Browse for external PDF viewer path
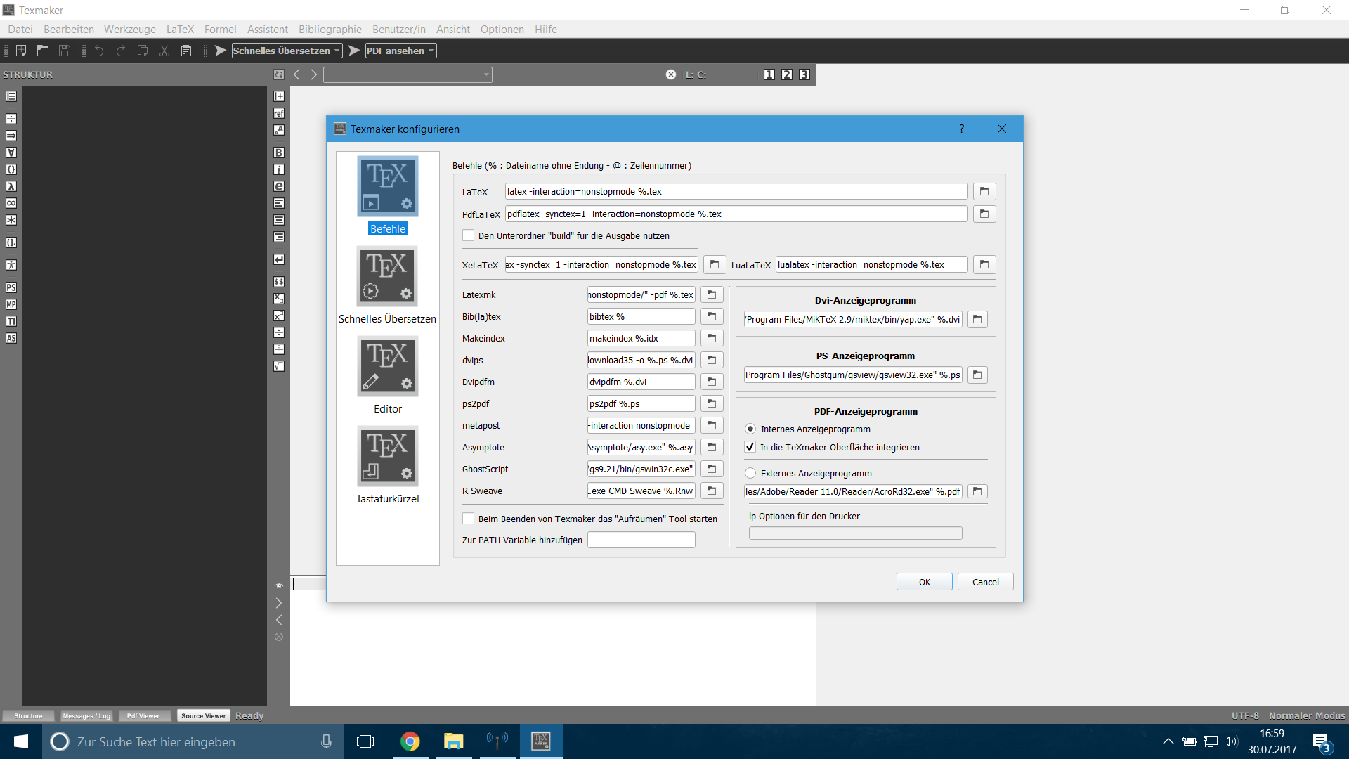The width and height of the screenshot is (1349, 759). [977, 491]
